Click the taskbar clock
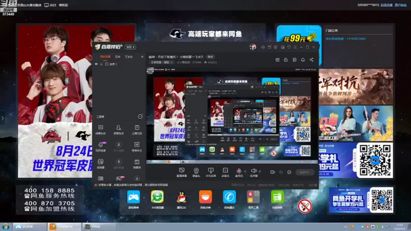This screenshot has height=231, width=411. [x=400, y=227]
